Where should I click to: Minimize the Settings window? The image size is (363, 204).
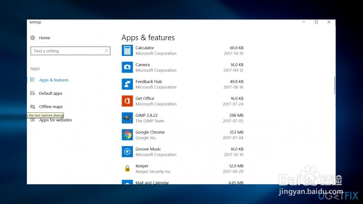click(303, 22)
